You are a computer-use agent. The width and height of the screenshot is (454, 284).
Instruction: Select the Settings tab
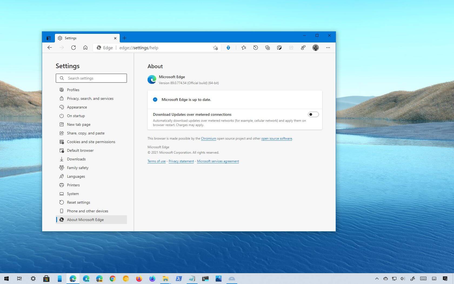87,38
